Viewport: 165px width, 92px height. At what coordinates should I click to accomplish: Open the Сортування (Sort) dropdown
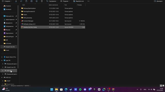click(x=52, y=1)
